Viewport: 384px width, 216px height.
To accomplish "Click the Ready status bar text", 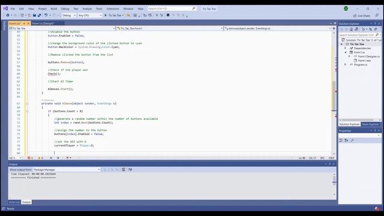I will [11, 209].
